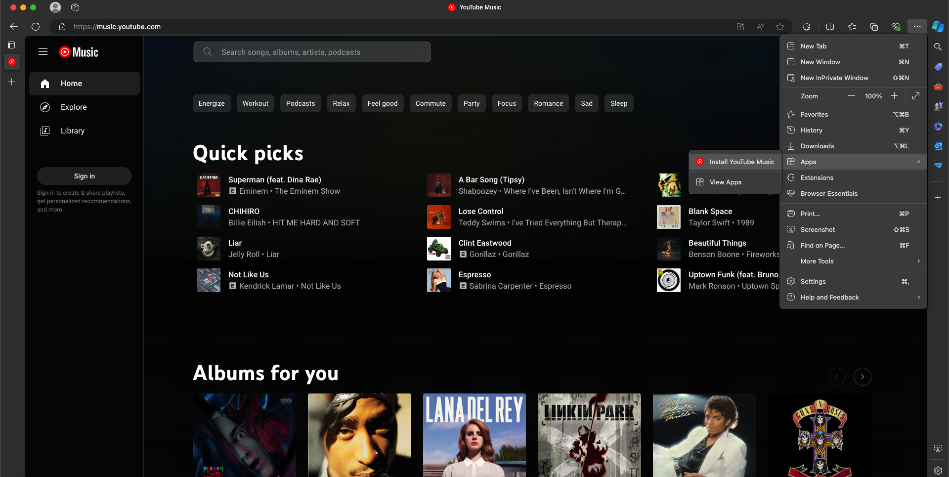This screenshot has width=949, height=477.
Task: Toggle split screen toolbar icon
Action: coord(830,27)
